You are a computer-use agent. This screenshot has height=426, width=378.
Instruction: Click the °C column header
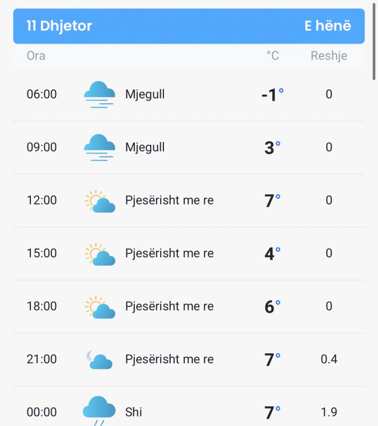point(273,56)
